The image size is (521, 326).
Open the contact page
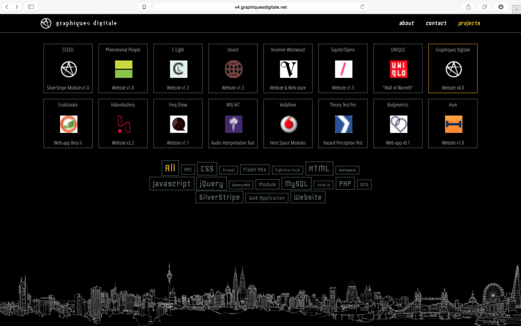[436, 23]
